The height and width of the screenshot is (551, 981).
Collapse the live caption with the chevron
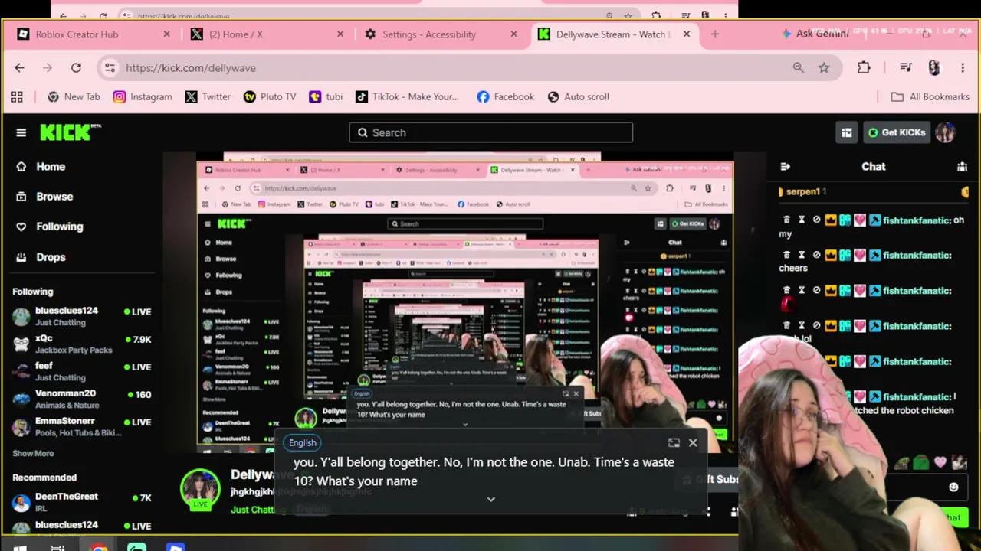tap(491, 499)
